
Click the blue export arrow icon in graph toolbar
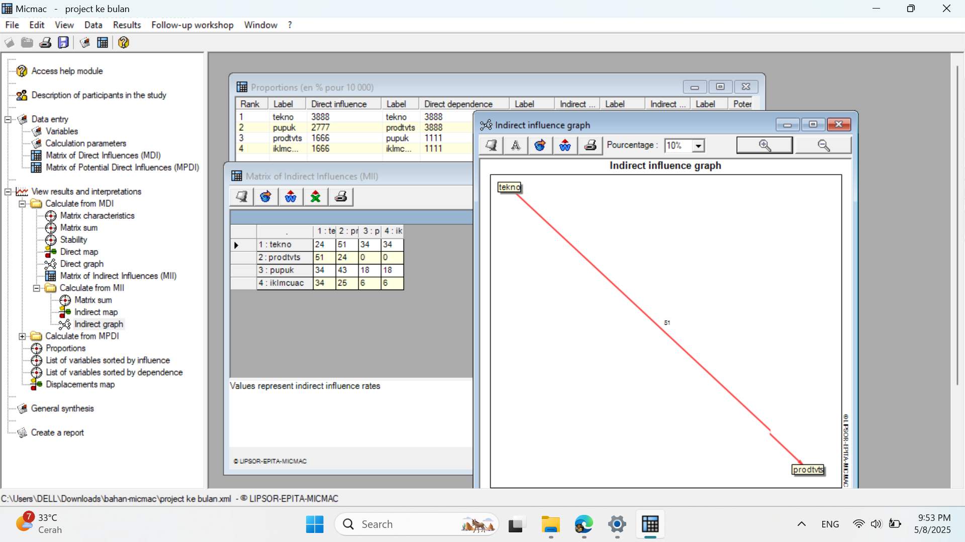coord(540,146)
